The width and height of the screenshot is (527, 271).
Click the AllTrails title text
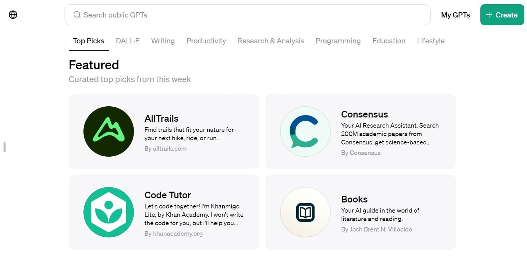161,119
